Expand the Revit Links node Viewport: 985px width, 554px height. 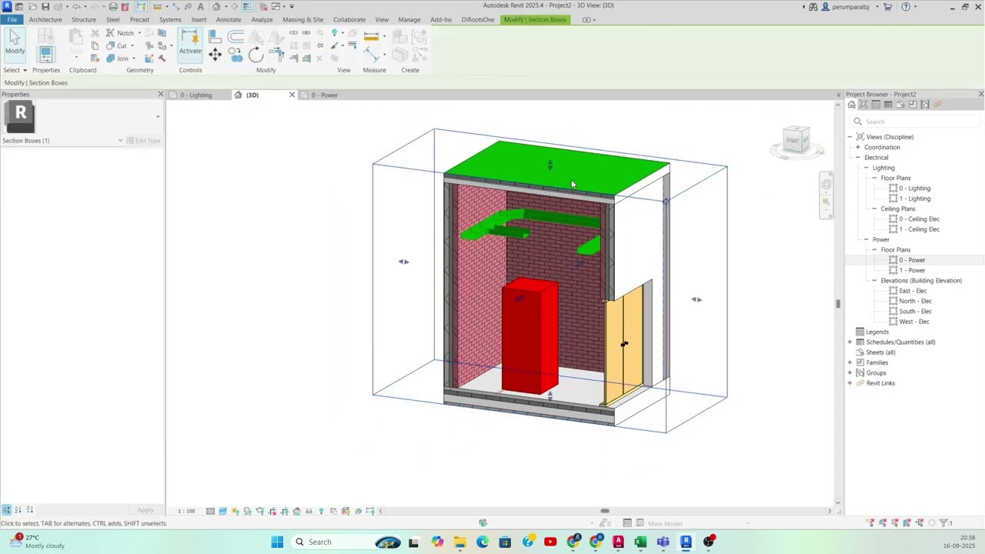850,383
